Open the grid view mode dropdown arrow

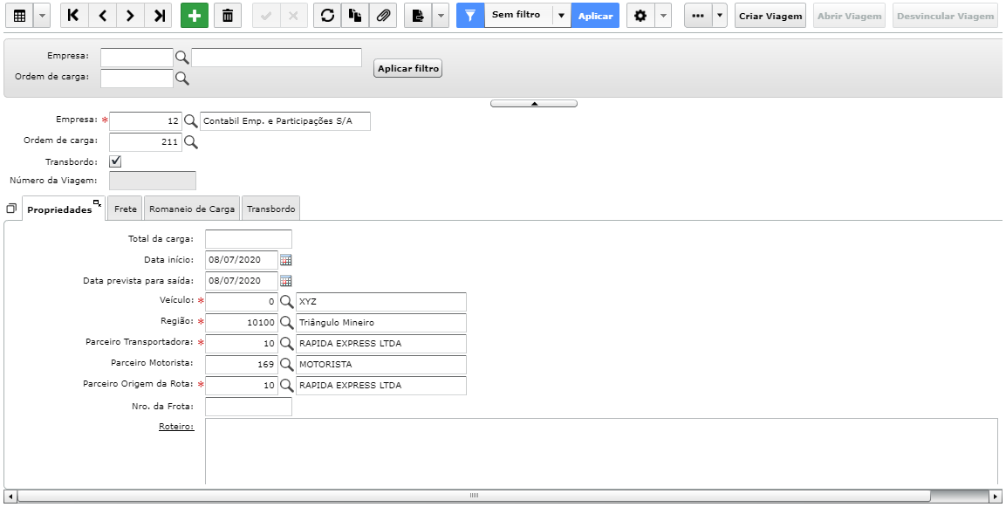click(x=42, y=16)
